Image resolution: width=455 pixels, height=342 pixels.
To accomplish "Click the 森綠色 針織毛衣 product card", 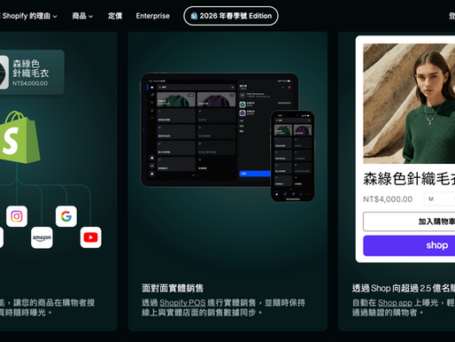I will (32, 73).
